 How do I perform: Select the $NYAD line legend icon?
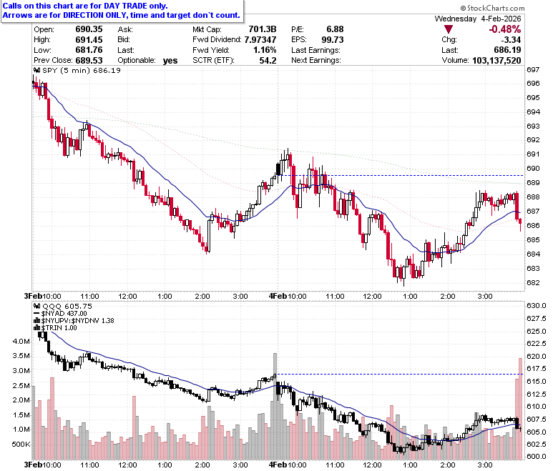(36, 314)
